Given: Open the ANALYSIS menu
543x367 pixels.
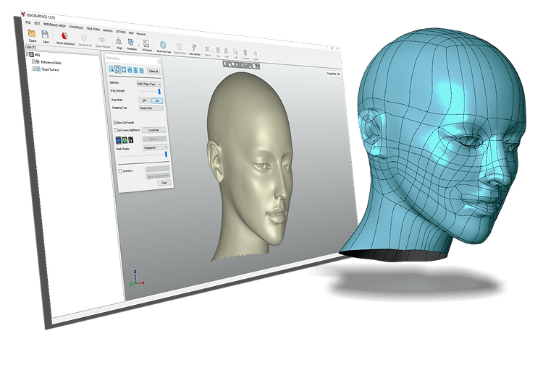Looking at the screenshot, I should click(108, 30).
